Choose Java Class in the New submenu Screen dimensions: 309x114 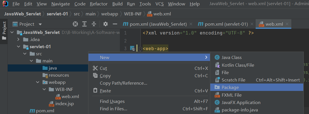click(231, 58)
